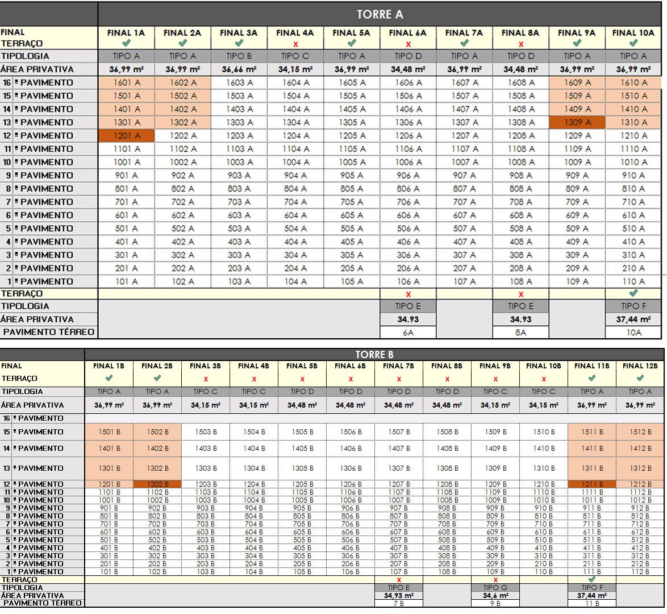
Task: Click the green checkmark directly below FINAL 12B header
Action: [640, 379]
